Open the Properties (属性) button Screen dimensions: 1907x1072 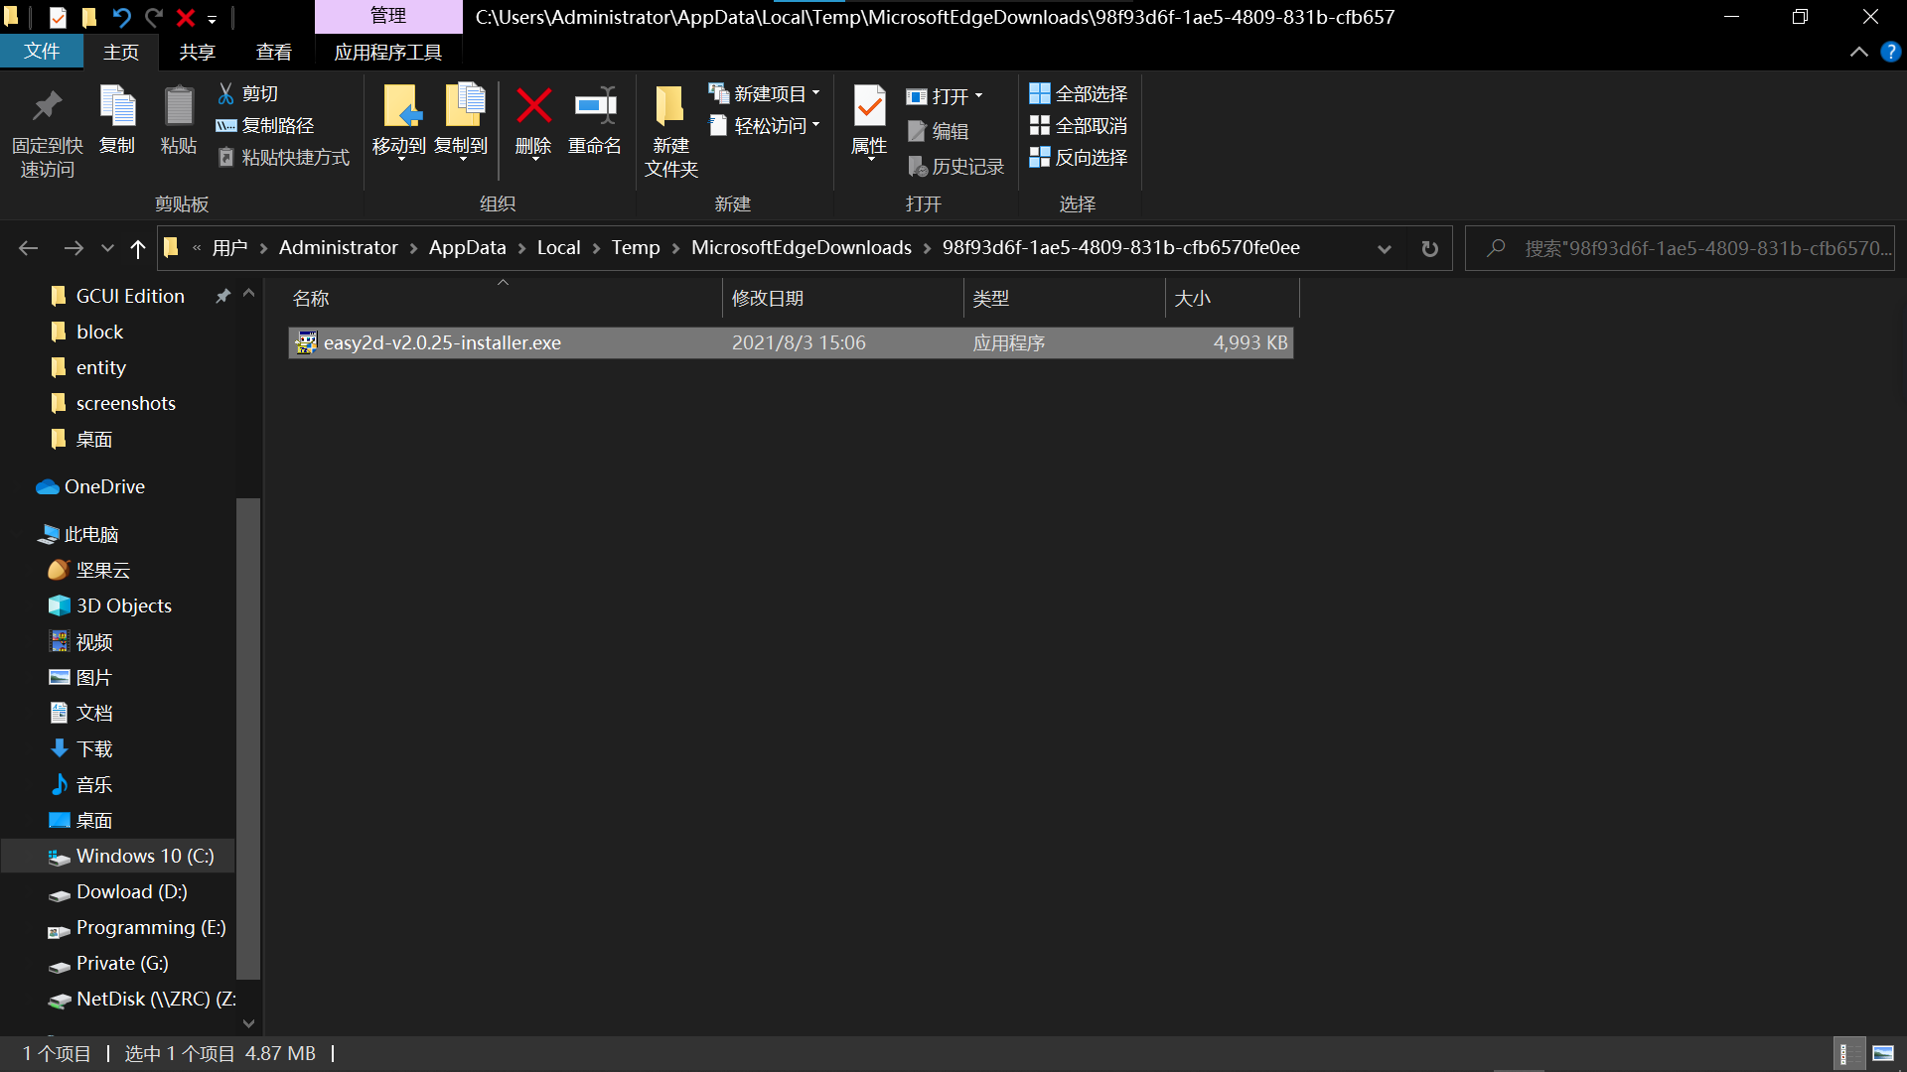(869, 122)
